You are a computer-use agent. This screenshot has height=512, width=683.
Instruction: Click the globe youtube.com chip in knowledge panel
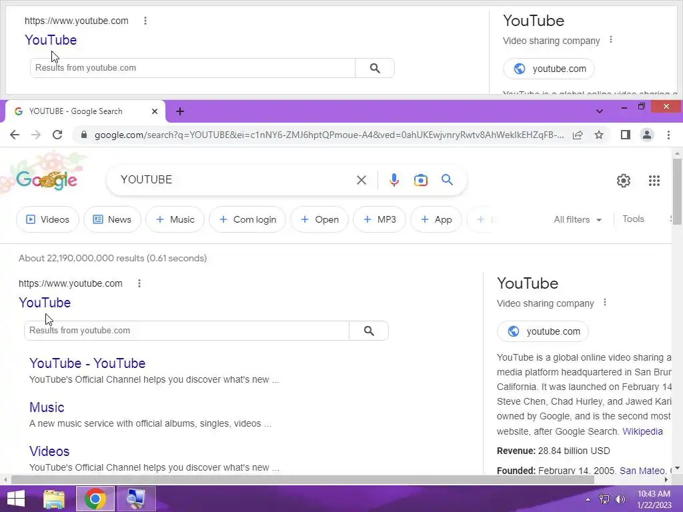click(543, 331)
